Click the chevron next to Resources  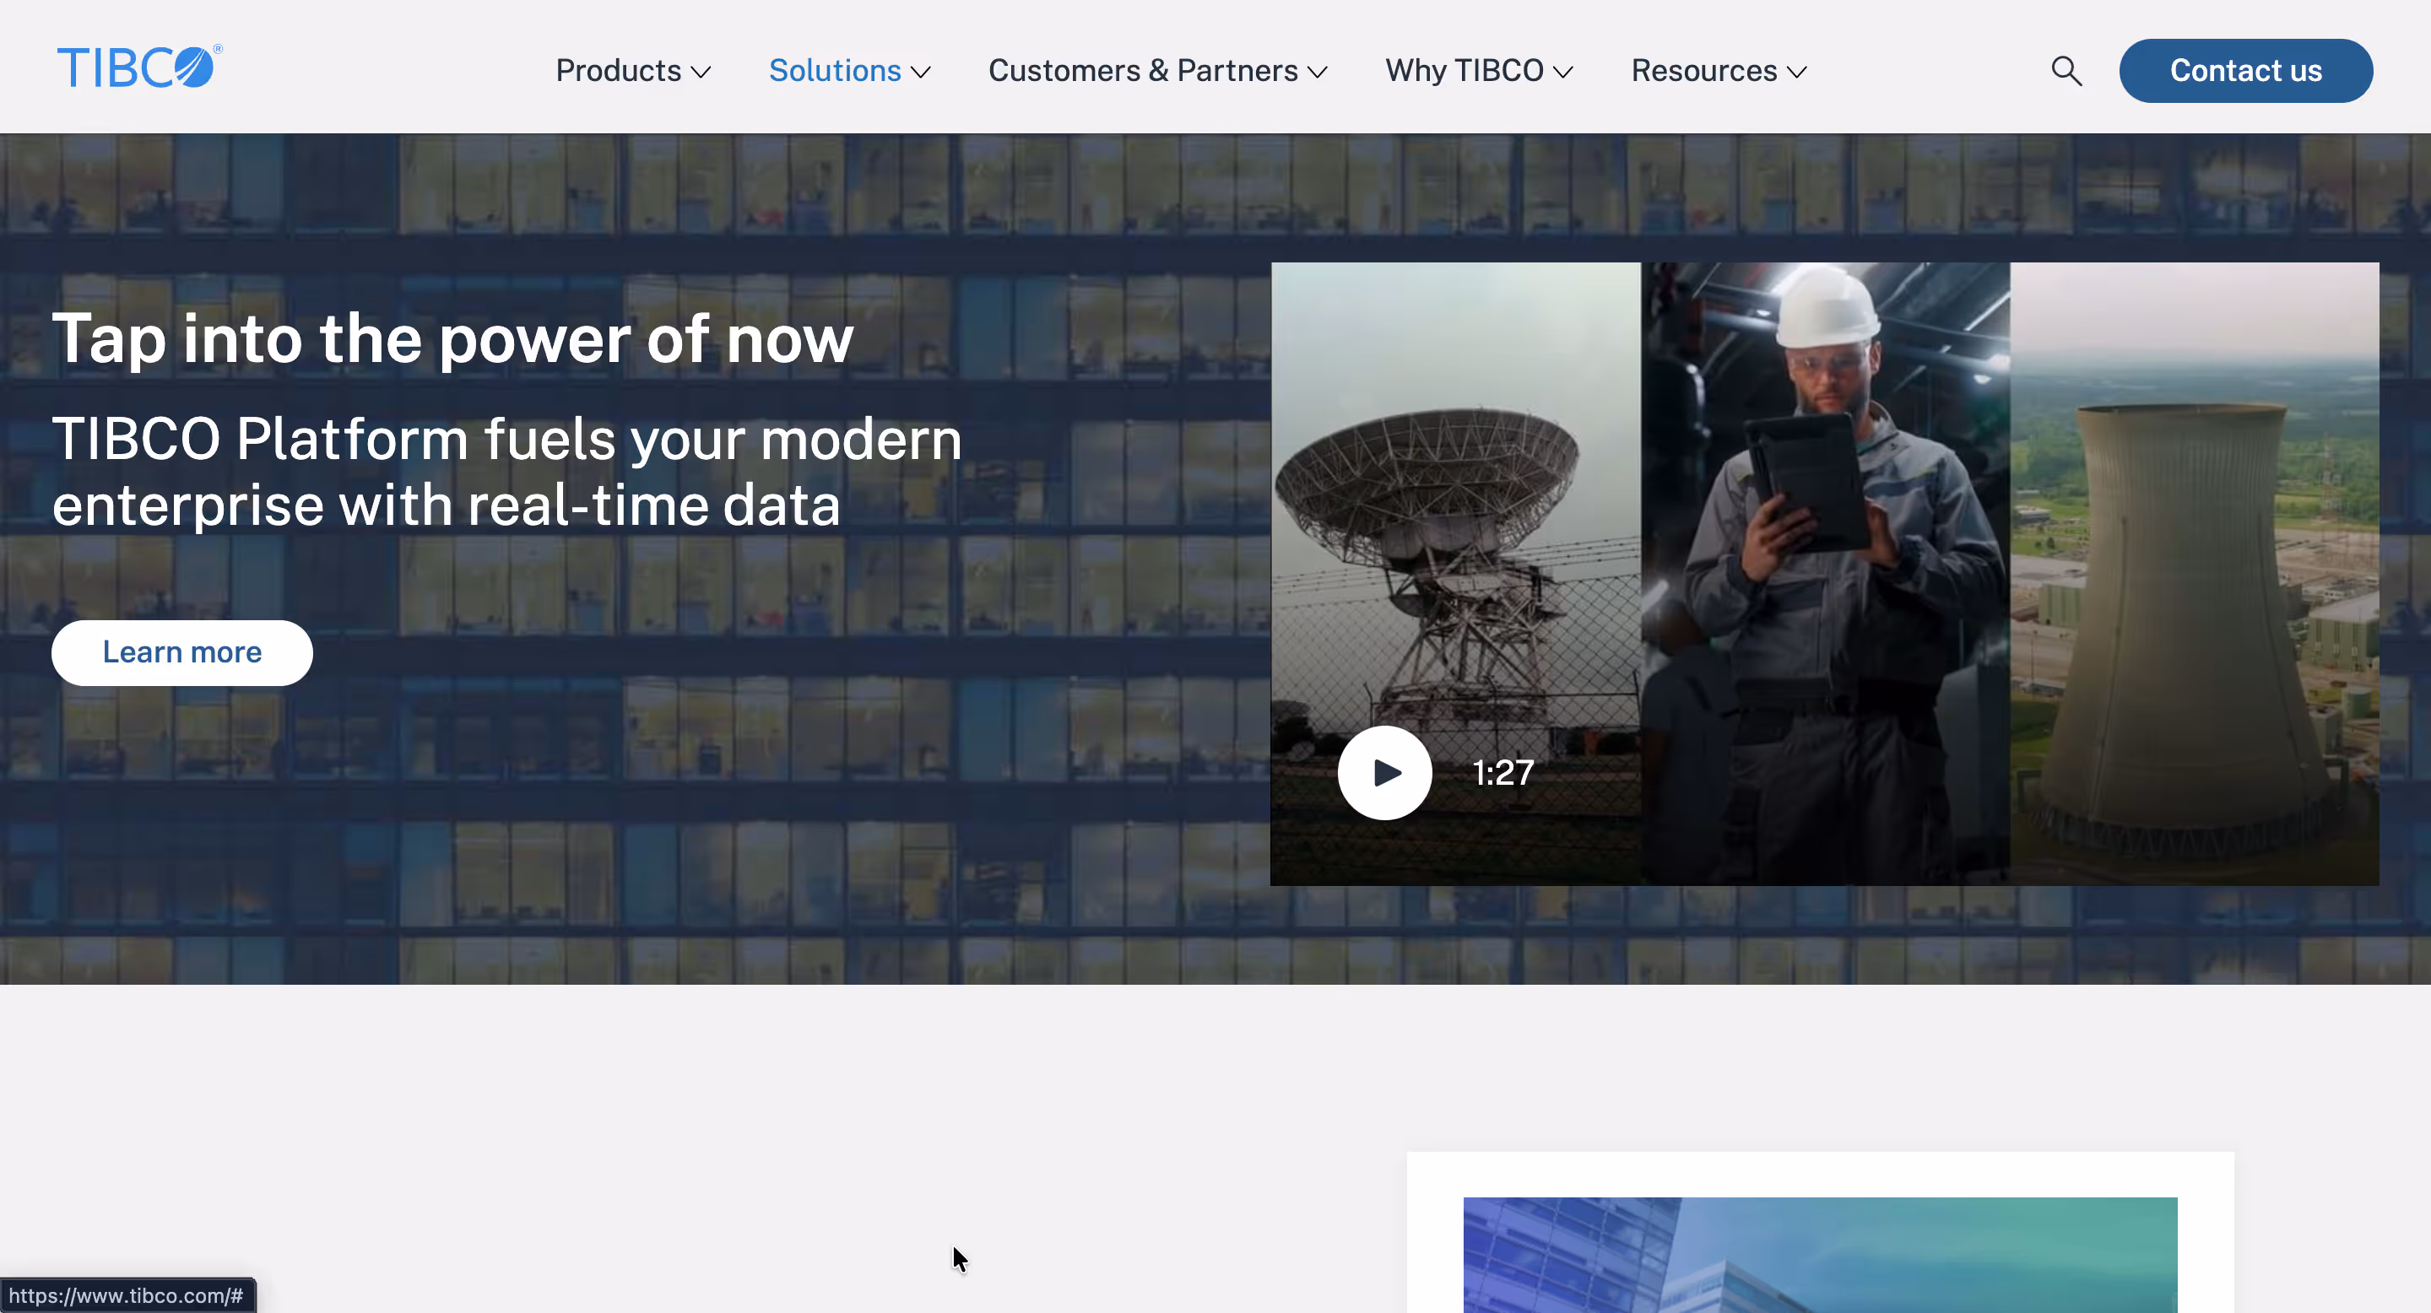pos(1798,73)
